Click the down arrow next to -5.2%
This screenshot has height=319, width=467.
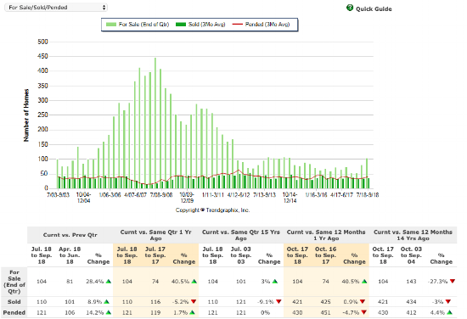(194, 302)
